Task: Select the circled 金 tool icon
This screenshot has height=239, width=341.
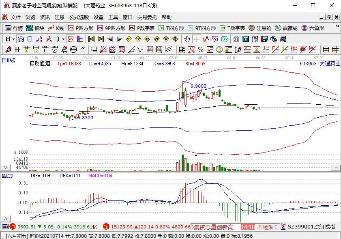Action: tap(219, 50)
